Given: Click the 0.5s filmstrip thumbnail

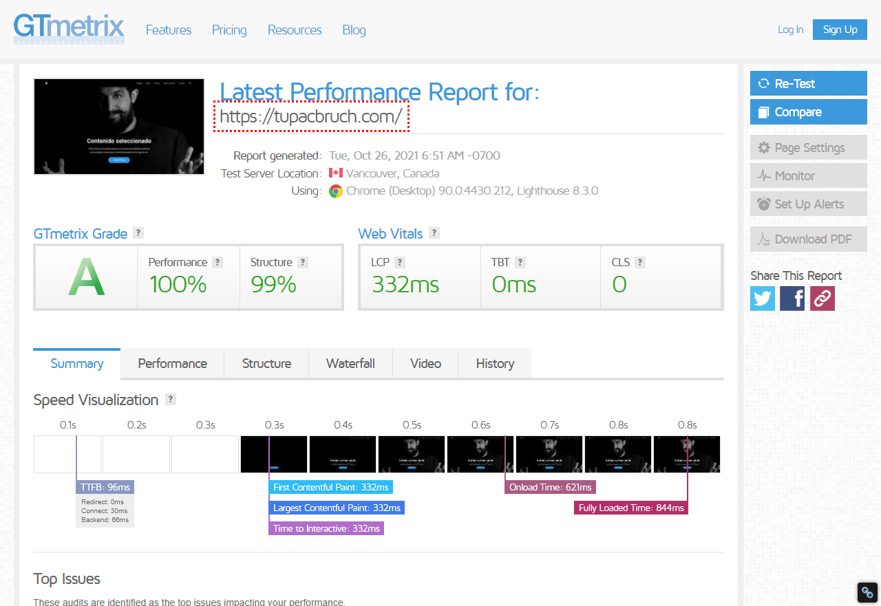Looking at the screenshot, I should pyautogui.click(x=412, y=454).
